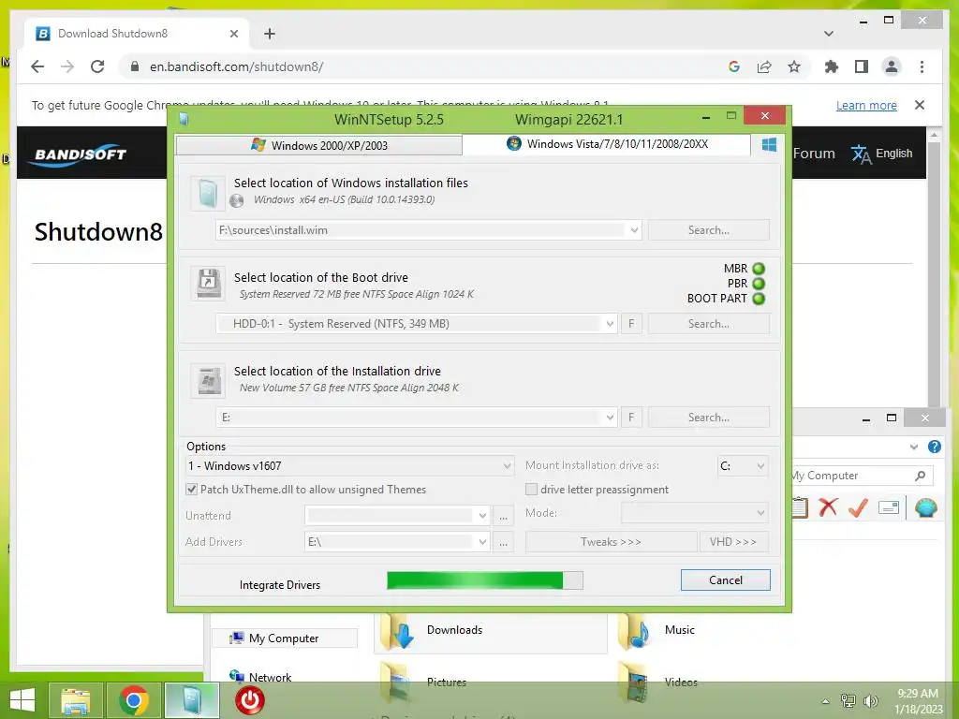Click the Windows logo icon in WinNTSetup
Viewport: 959px width, 719px height.
[769, 145]
